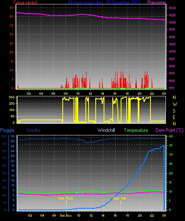Click the 40 temperature scale value

click(x=171, y=136)
